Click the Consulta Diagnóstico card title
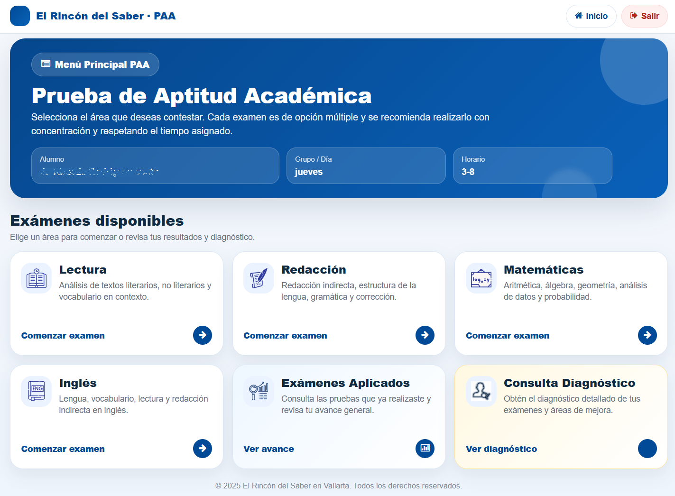This screenshot has height=496, width=675. (569, 383)
